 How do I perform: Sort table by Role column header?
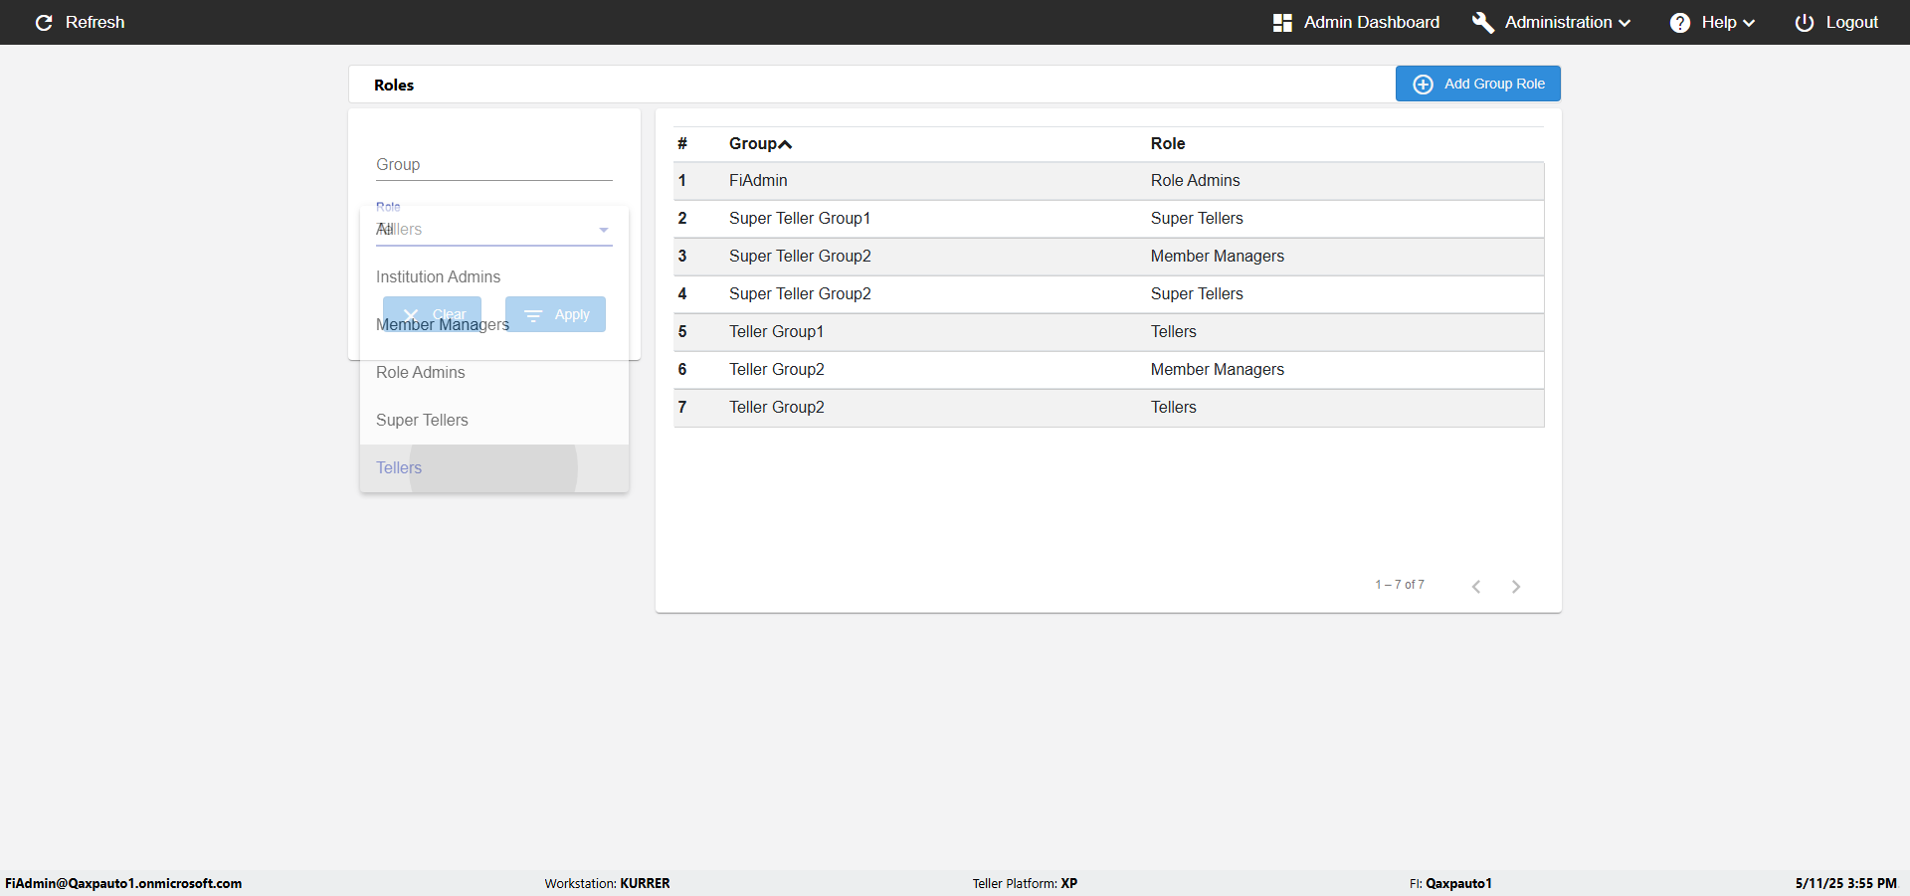pos(1168,143)
